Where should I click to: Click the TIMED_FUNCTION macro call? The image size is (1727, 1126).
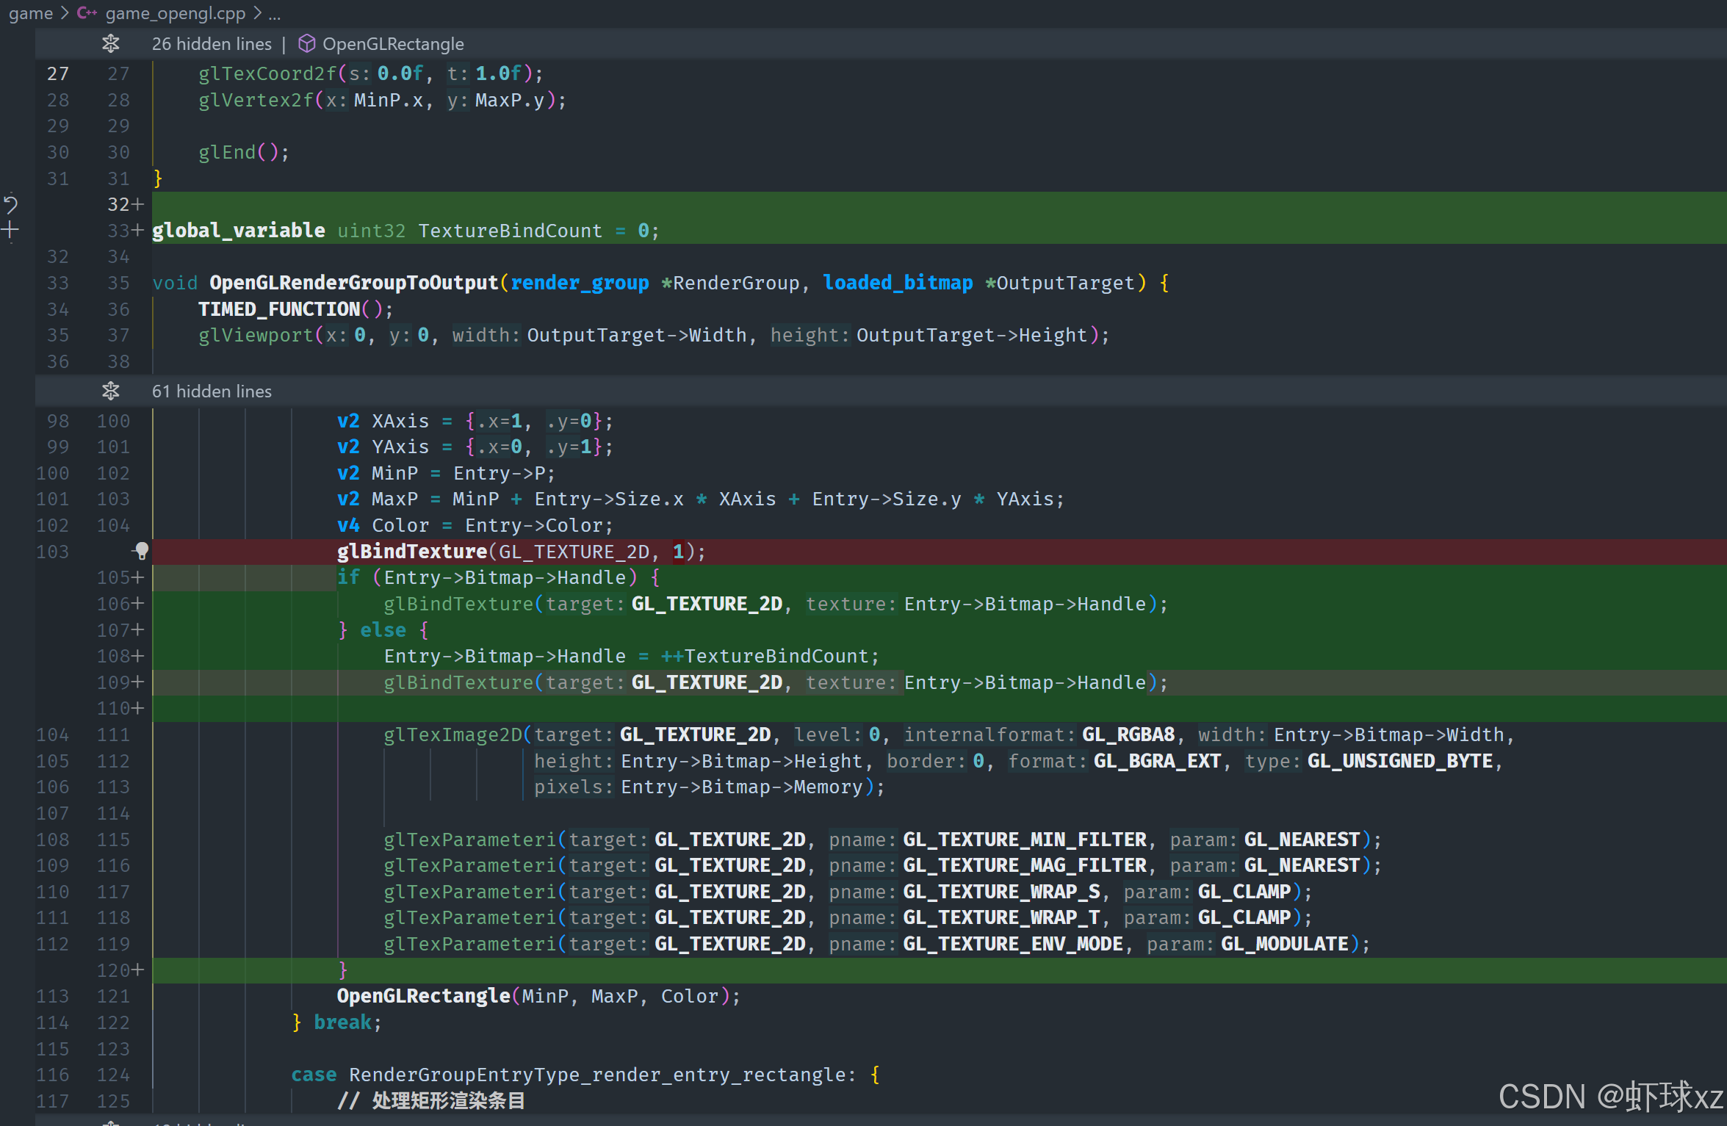[x=279, y=309]
